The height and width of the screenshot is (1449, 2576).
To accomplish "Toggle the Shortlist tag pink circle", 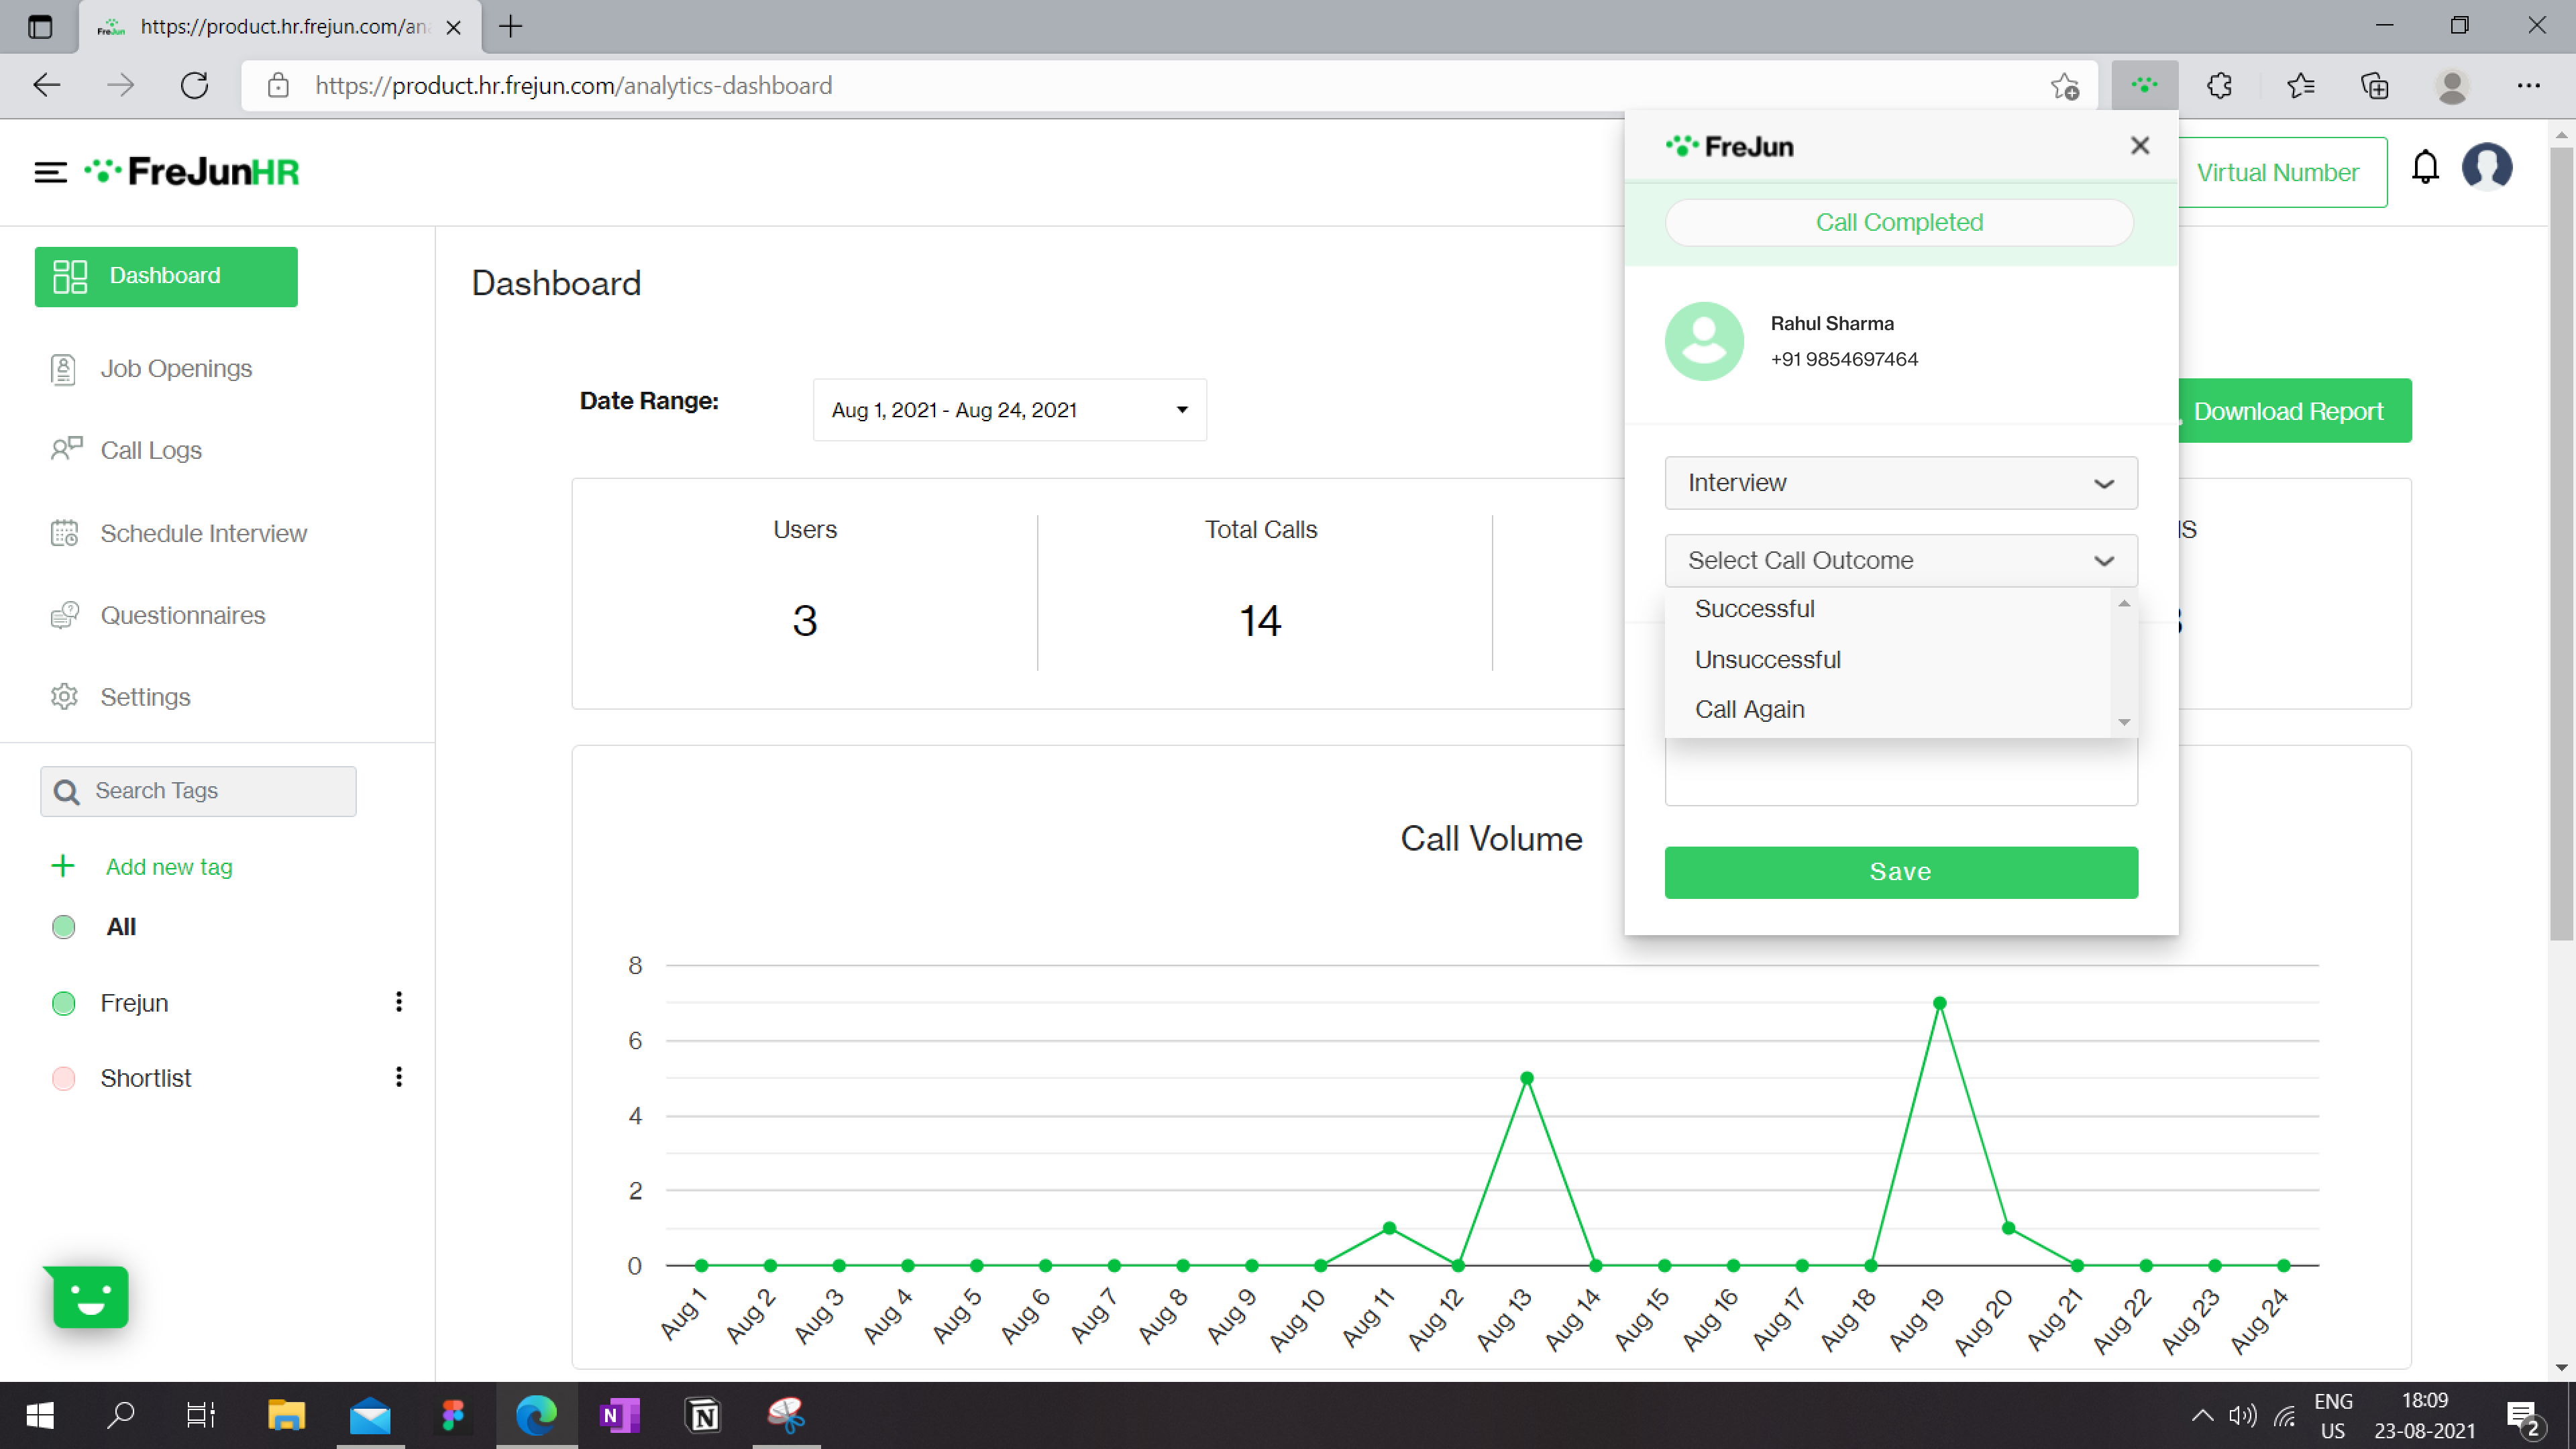I will [64, 1078].
